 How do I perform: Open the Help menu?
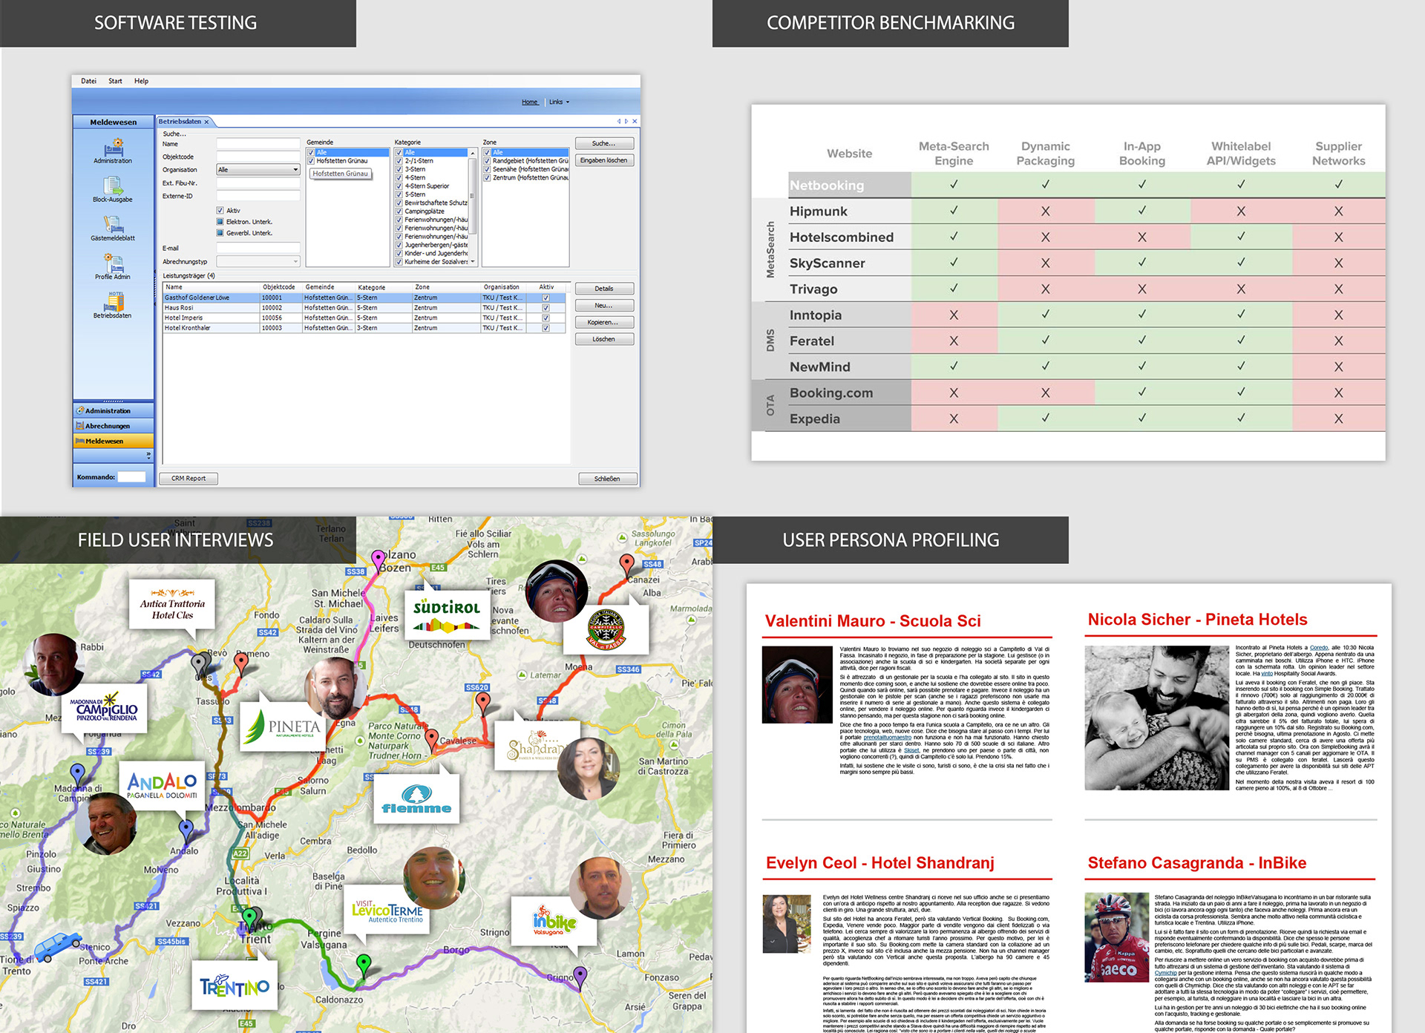tap(141, 81)
